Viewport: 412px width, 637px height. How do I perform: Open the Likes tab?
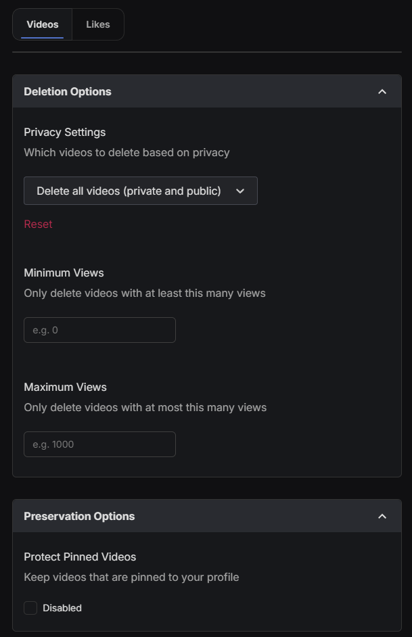click(98, 24)
